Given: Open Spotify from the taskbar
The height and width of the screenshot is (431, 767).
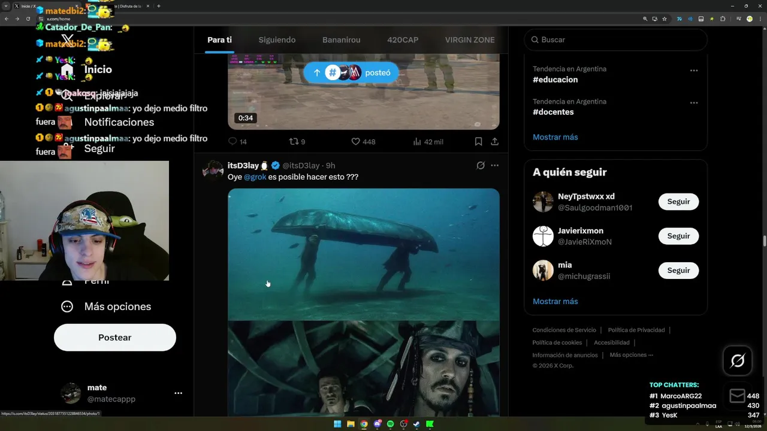Looking at the screenshot, I should coord(390,424).
